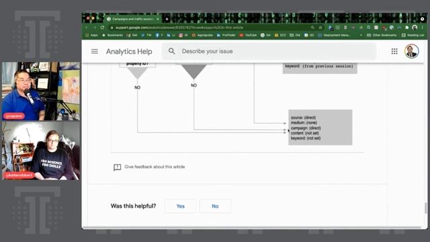Open the Chrome three-dot menu
This screenshot has height=242, width=430.
pos(423,28)
